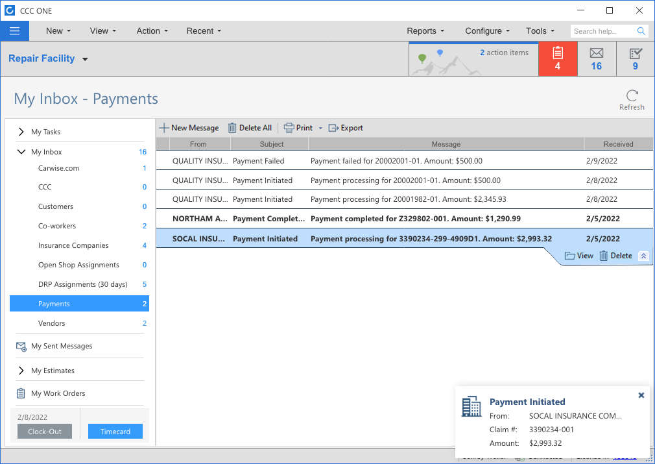This screenshot has height=464, width=655.
Task: Open the Print dropdown arrow
Action: pyautogui.click(x=320, y=128)
